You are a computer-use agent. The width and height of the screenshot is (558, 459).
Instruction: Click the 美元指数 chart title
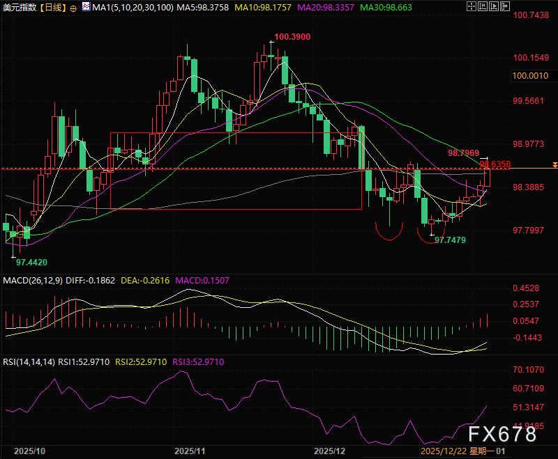pos(20,8)
